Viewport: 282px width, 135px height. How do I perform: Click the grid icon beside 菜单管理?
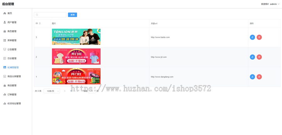5,40
